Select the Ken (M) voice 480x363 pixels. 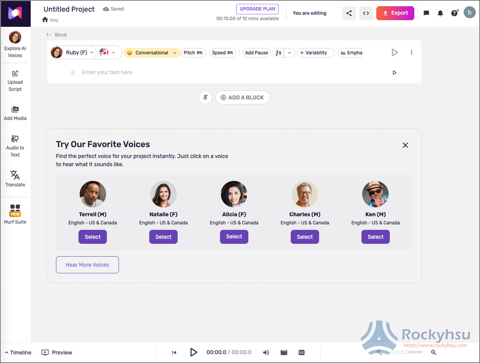pos(375,237)
